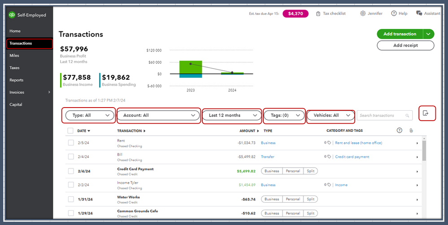Click the column help question icon
Screen dimensions: 448x225
(400, 130)
